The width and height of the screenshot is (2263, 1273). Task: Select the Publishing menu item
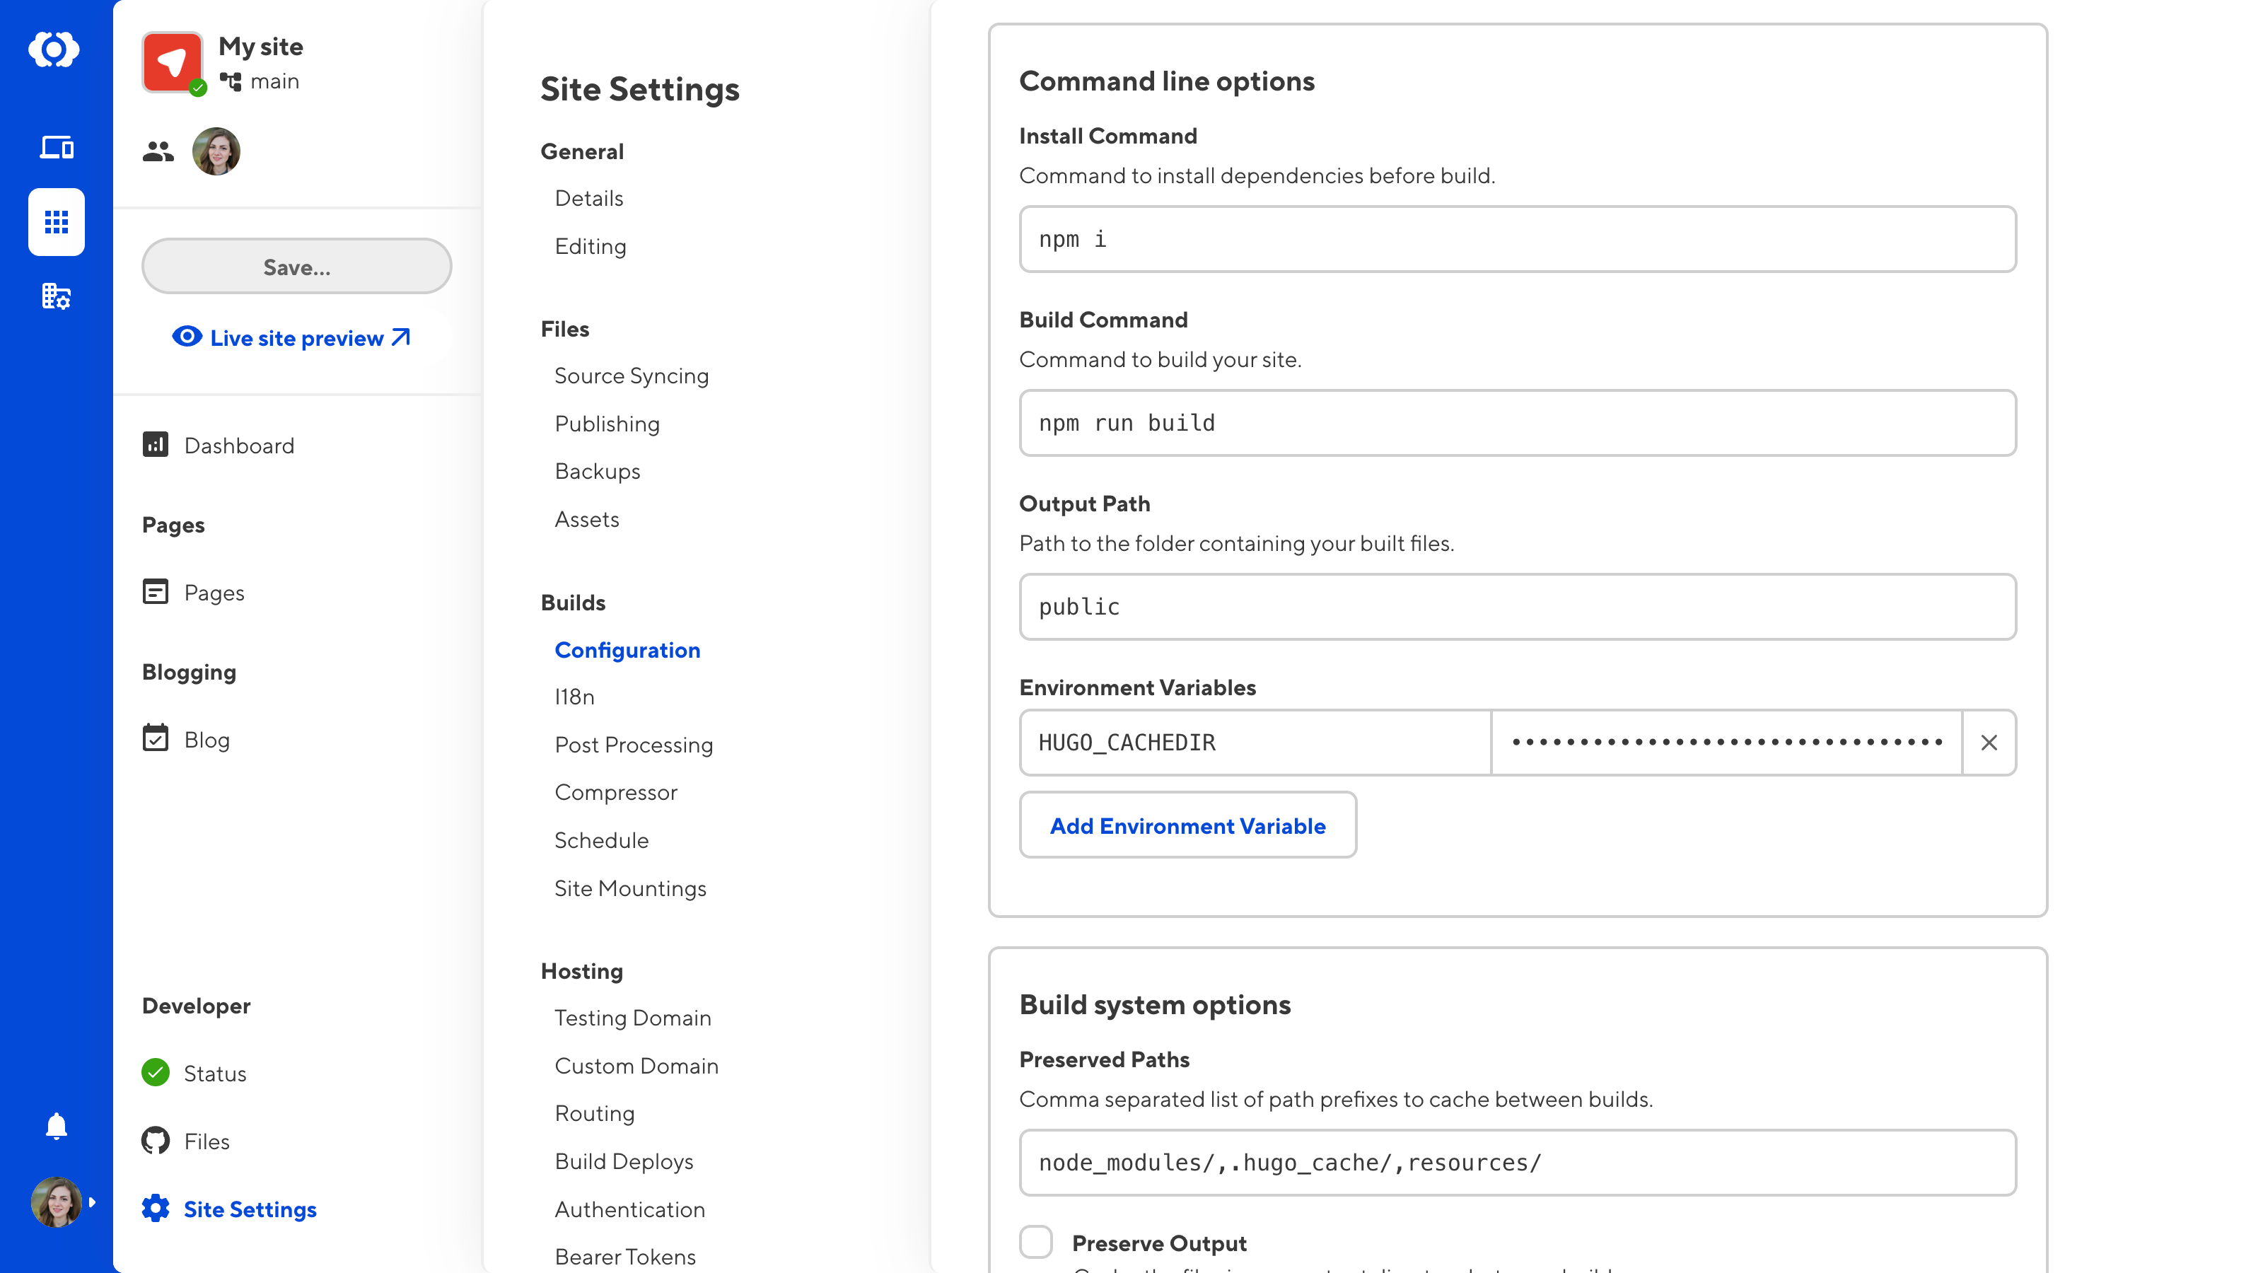(x=606, y=423)
